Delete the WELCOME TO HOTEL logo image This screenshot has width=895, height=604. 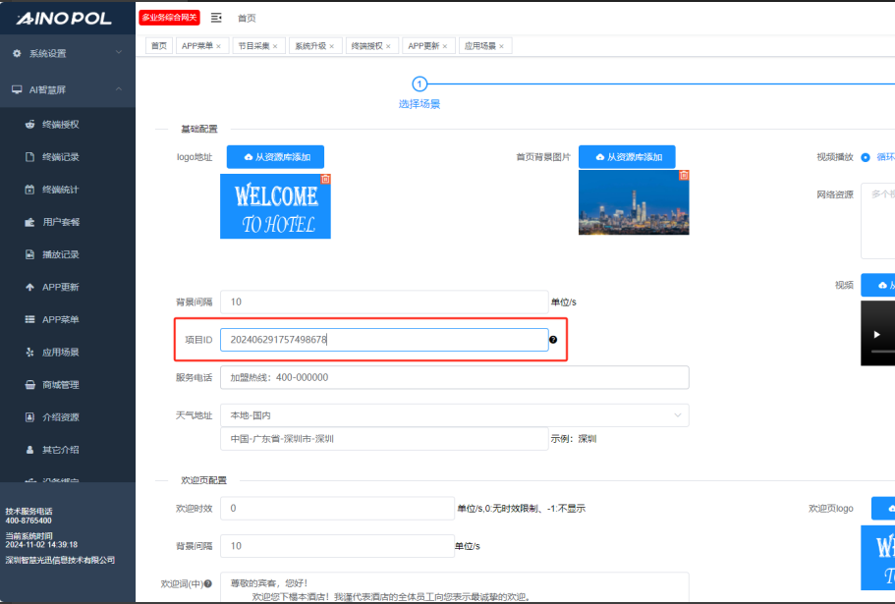click(325, 179)
